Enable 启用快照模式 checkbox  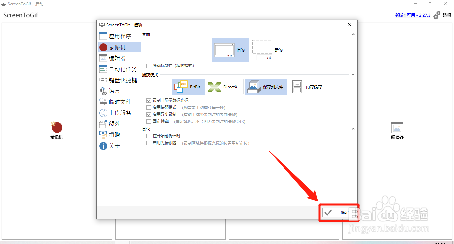149,108
